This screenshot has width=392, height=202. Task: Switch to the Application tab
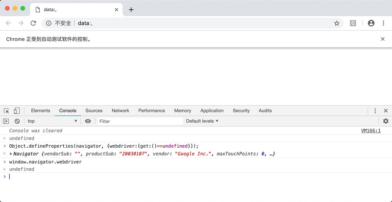(x=212, y=111)
